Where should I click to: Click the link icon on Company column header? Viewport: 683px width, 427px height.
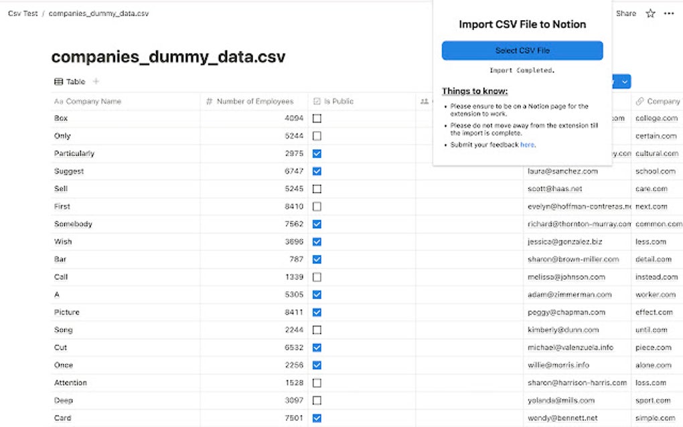click(x=640, y=101)
